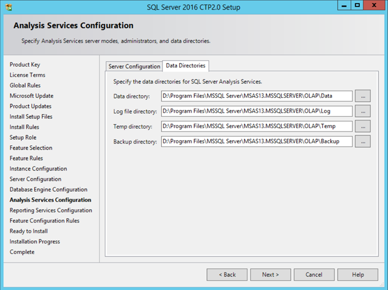This screenshot has height=290, width=388.
Task: Minimize the setup window
Action: point(344,6)
